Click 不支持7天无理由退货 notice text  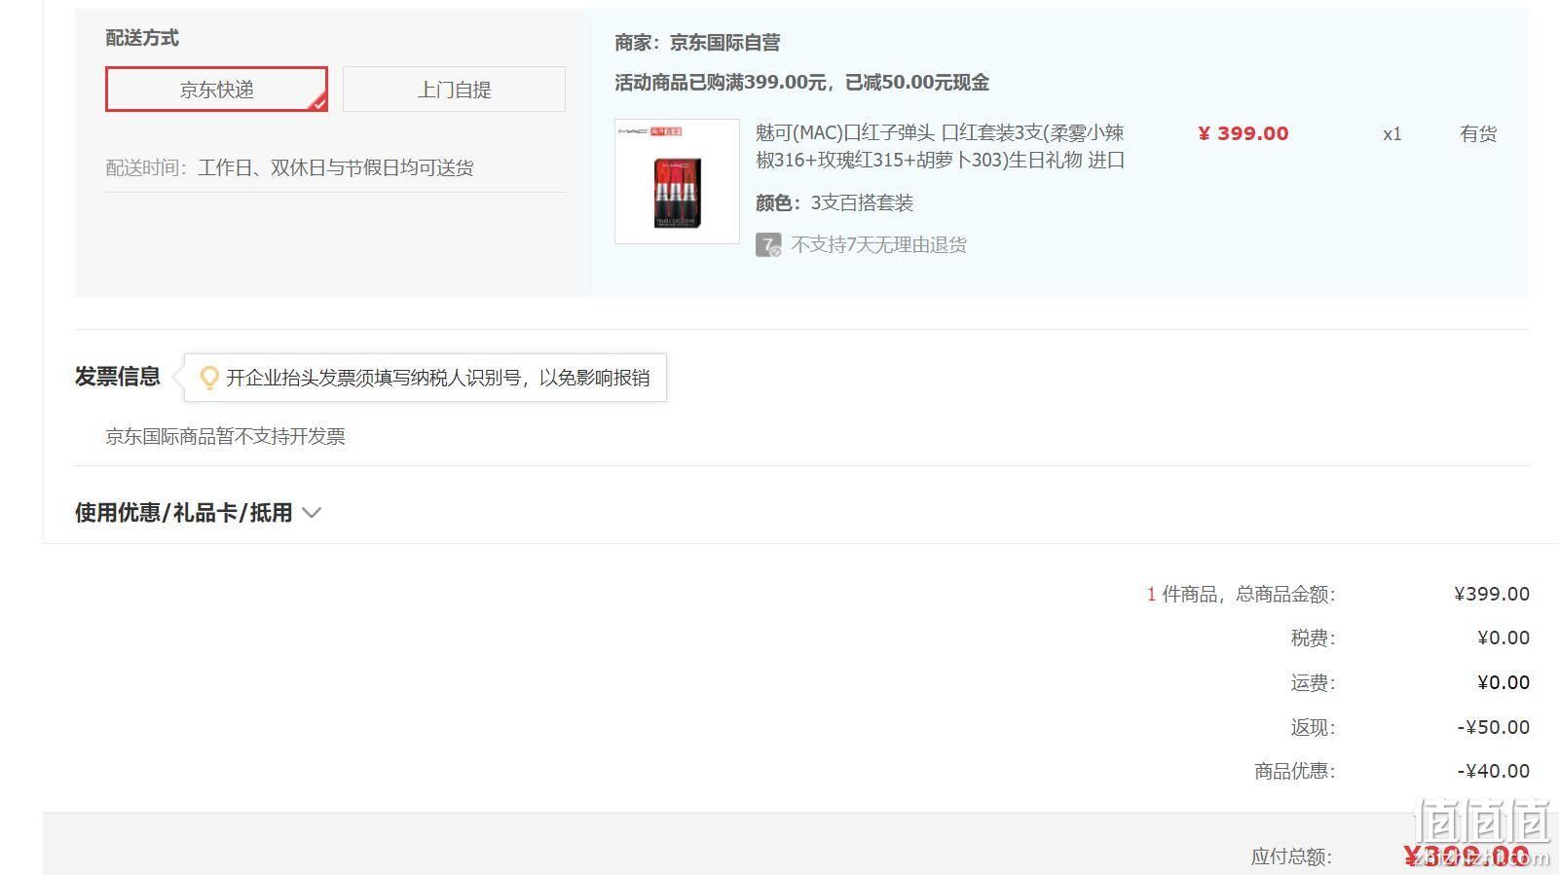(x=878, y=245)
